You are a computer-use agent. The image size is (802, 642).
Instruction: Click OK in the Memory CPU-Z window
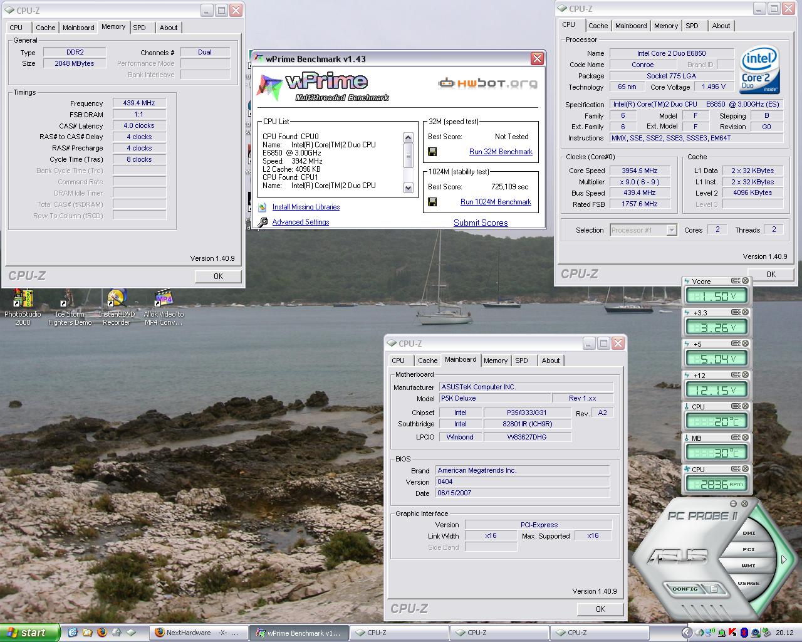(218, 276)
